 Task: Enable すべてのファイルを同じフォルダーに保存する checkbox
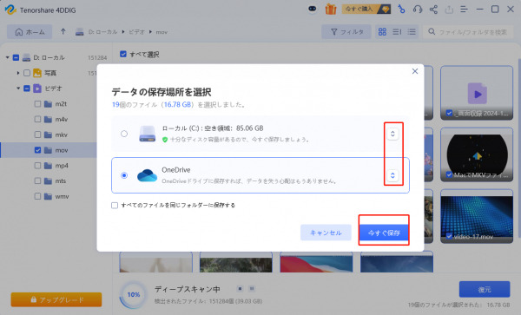point(115,205)
